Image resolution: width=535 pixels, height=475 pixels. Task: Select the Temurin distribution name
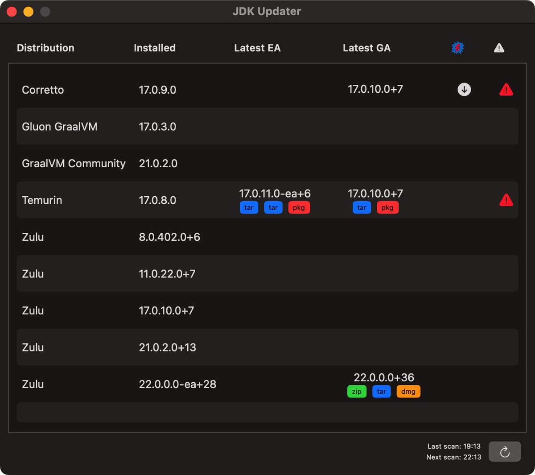42,200
